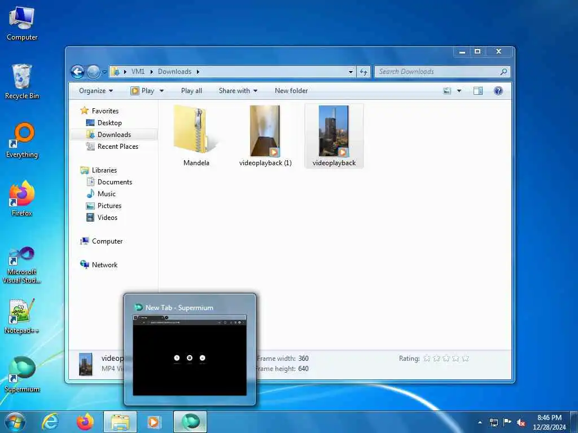The width and height of the screenshot is (578, 433).
Task: Select the Microsoft Visual Studio desktop shortcut
Action: pyautogui.click(x=22, y=265)
